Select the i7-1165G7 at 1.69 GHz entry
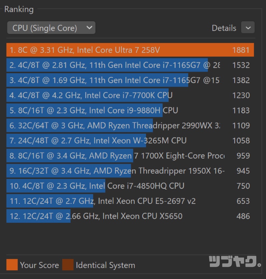This screenshot has width=266, height=279. click(x=130, y=80)
